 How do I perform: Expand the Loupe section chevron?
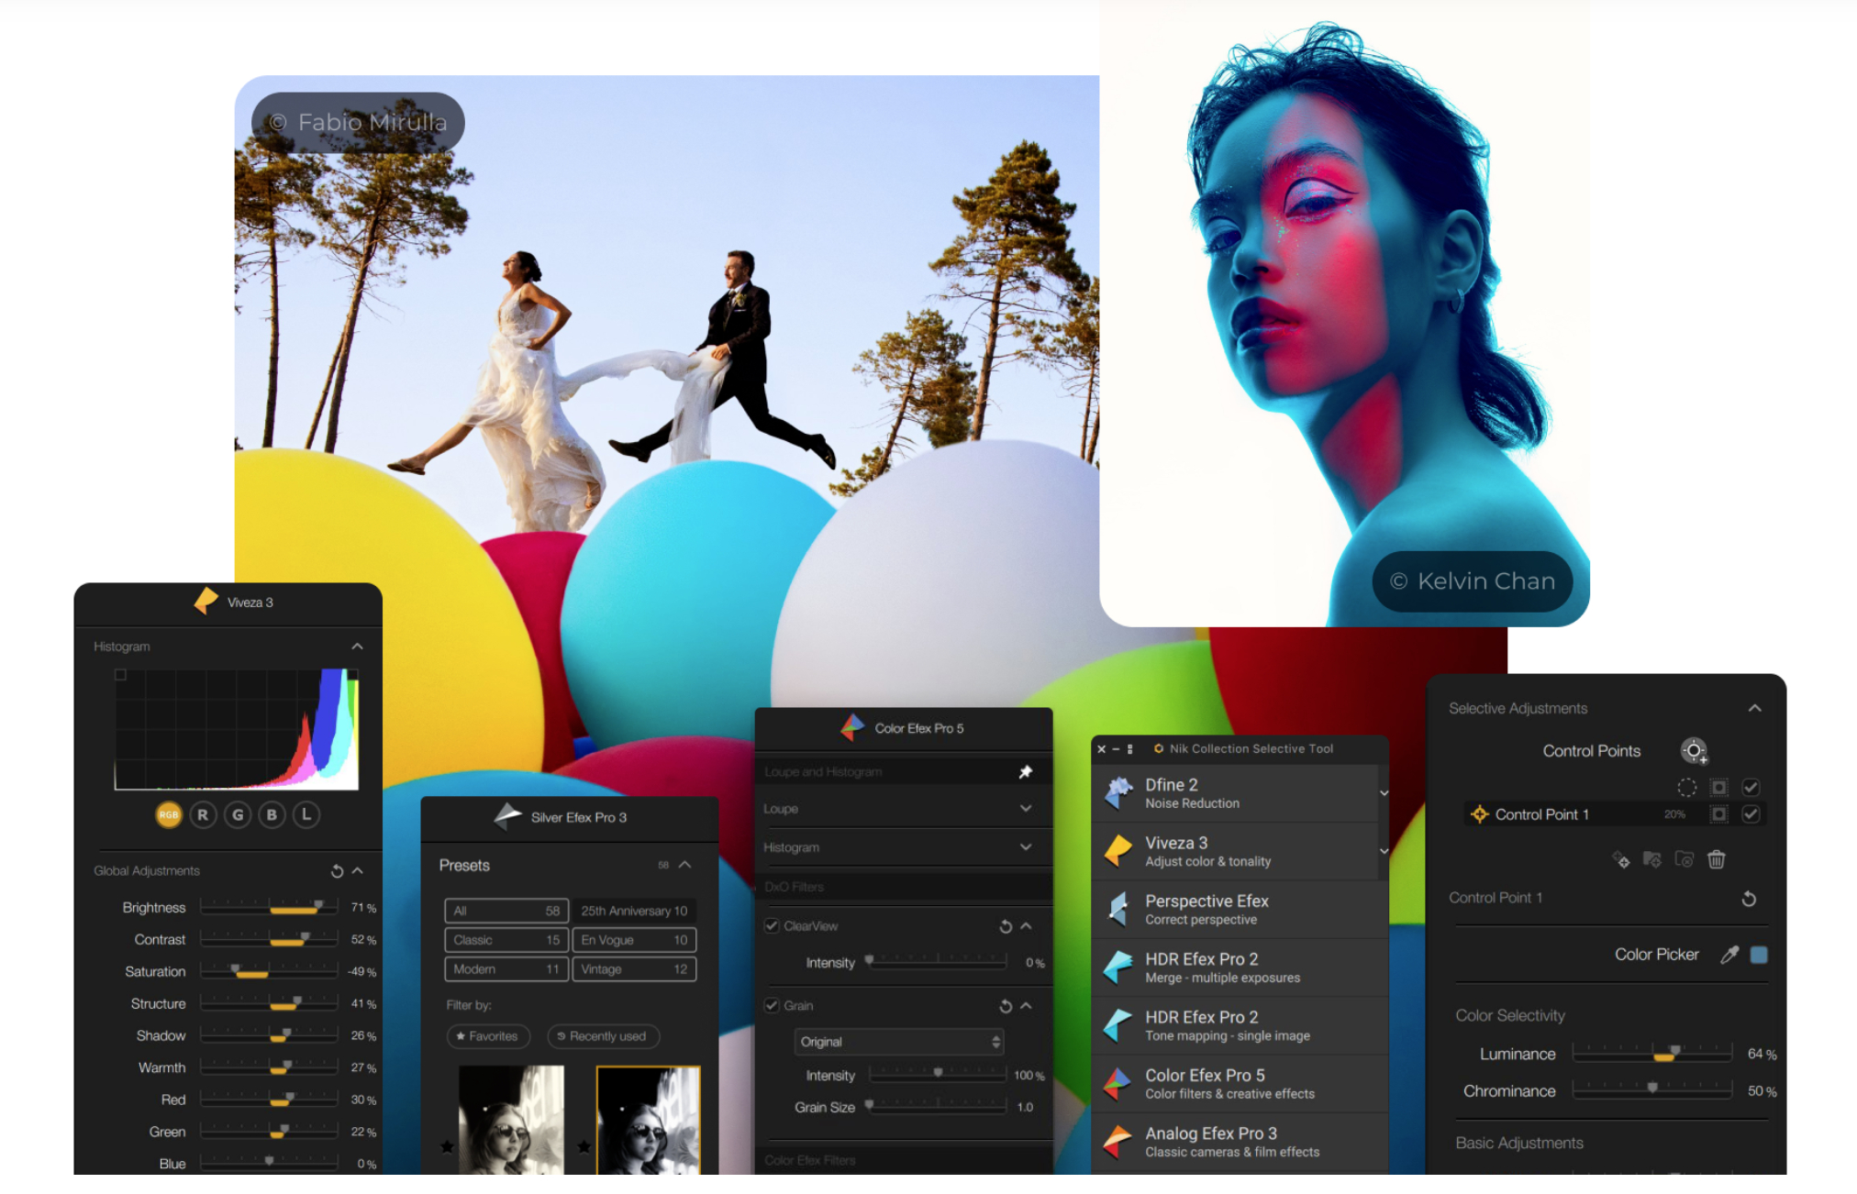[x=1026, y=809]
